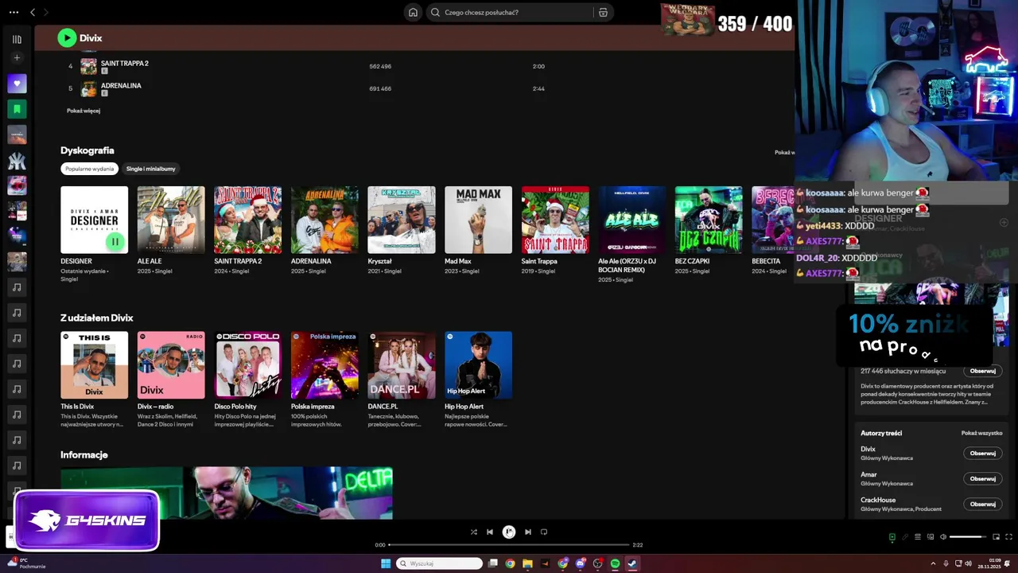1018x573 pixels.
Task: Skip to the next track
Action: tap(527, 532)
